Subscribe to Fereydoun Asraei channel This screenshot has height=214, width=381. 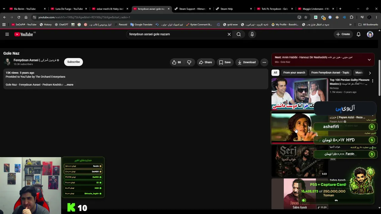point(74,62)
